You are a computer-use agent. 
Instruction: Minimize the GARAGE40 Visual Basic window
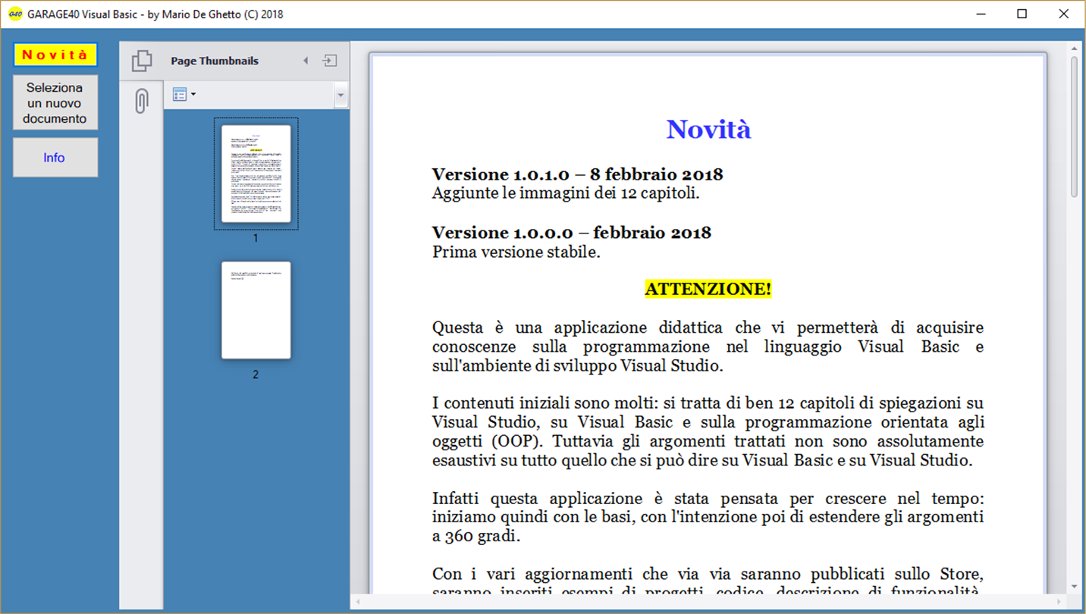tap(981, 14)
